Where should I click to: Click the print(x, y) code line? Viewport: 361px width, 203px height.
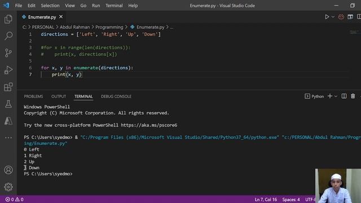(67, 74)
